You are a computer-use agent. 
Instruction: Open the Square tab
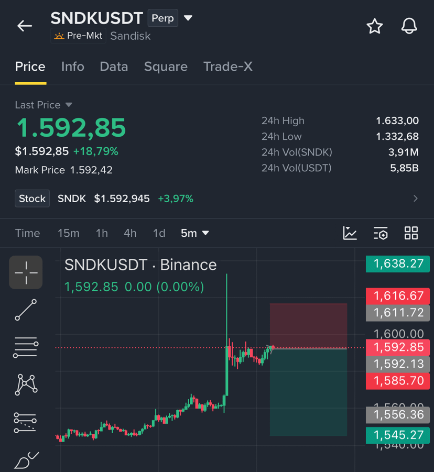166,67
